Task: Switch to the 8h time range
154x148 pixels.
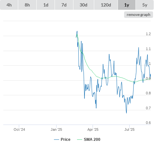Action: coord(27,5)
